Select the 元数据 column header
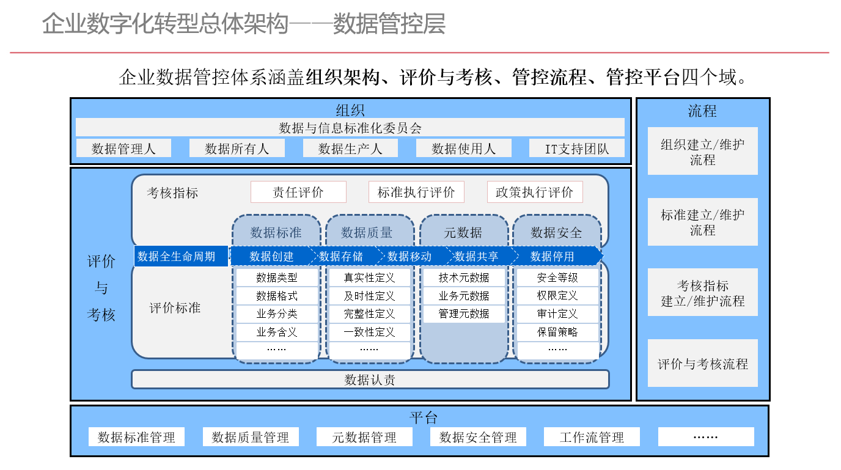This screenshot has width=841, height=470. (x=463, y=232)
